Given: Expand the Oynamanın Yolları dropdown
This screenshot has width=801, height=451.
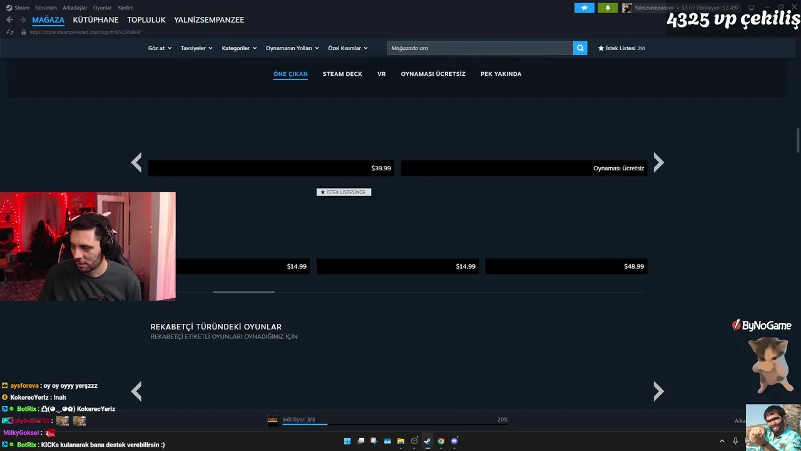Looking at the screenshot, I should (x=292, y=48).
